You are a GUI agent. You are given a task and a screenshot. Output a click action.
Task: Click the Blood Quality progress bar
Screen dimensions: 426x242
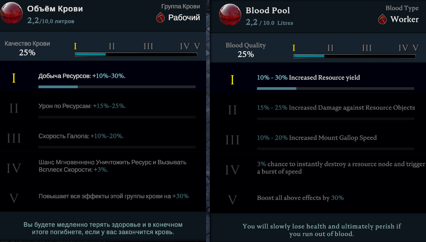point(355,56)
